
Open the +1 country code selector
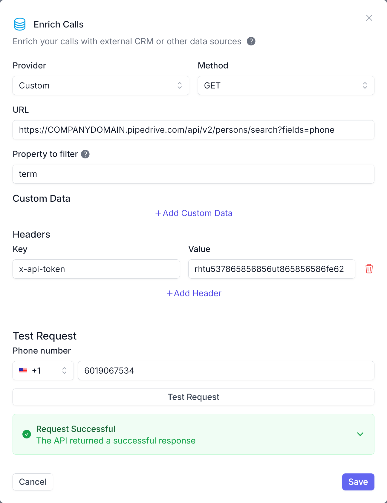tap(43, 371)
